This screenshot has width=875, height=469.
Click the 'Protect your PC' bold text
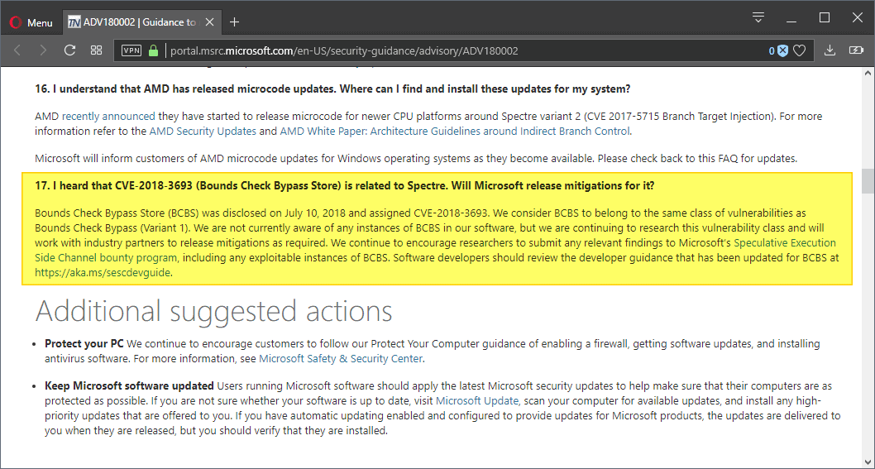coord(84,343)
